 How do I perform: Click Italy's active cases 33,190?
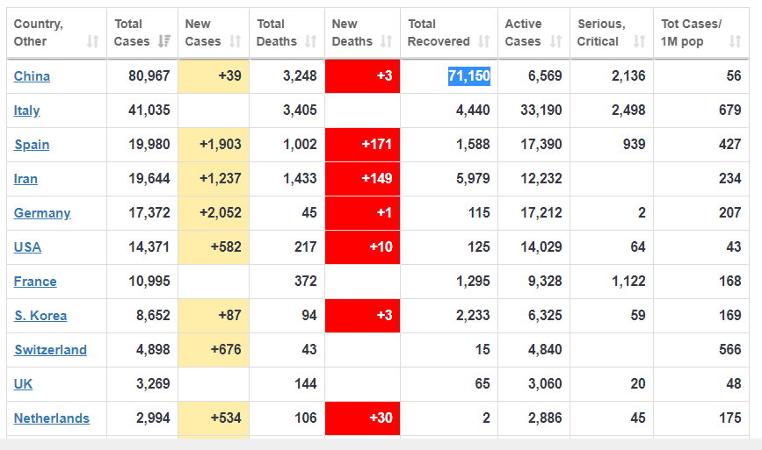[541, 110]
